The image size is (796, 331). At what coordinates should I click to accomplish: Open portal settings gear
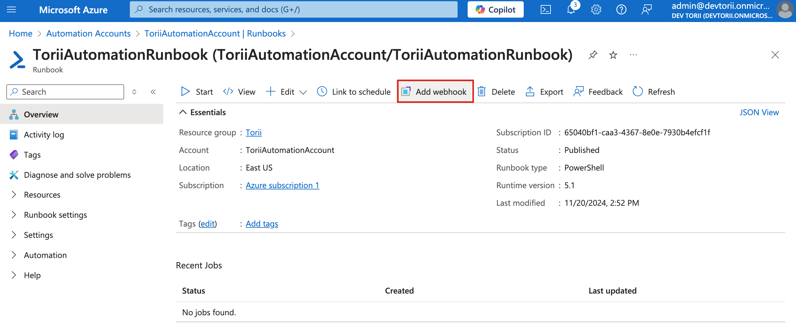[x=596, y=10]
